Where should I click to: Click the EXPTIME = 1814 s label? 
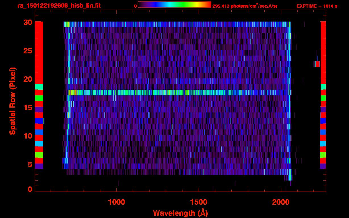(x=317, y=6)
